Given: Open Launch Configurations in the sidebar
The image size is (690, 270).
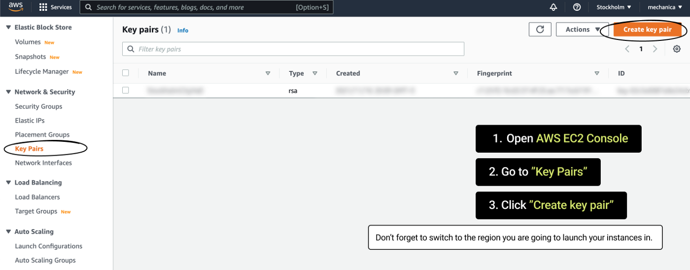Looking at the screenshot, I should tap(49, 246).
